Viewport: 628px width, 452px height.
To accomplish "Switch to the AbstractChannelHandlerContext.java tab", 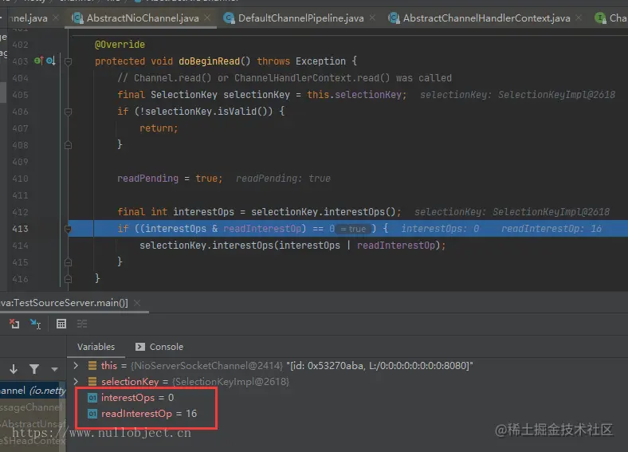I will 486,18.
